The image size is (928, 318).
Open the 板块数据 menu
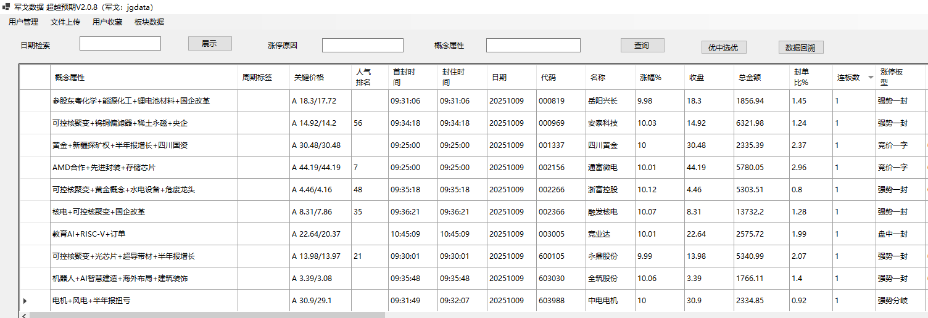point(149,22)
